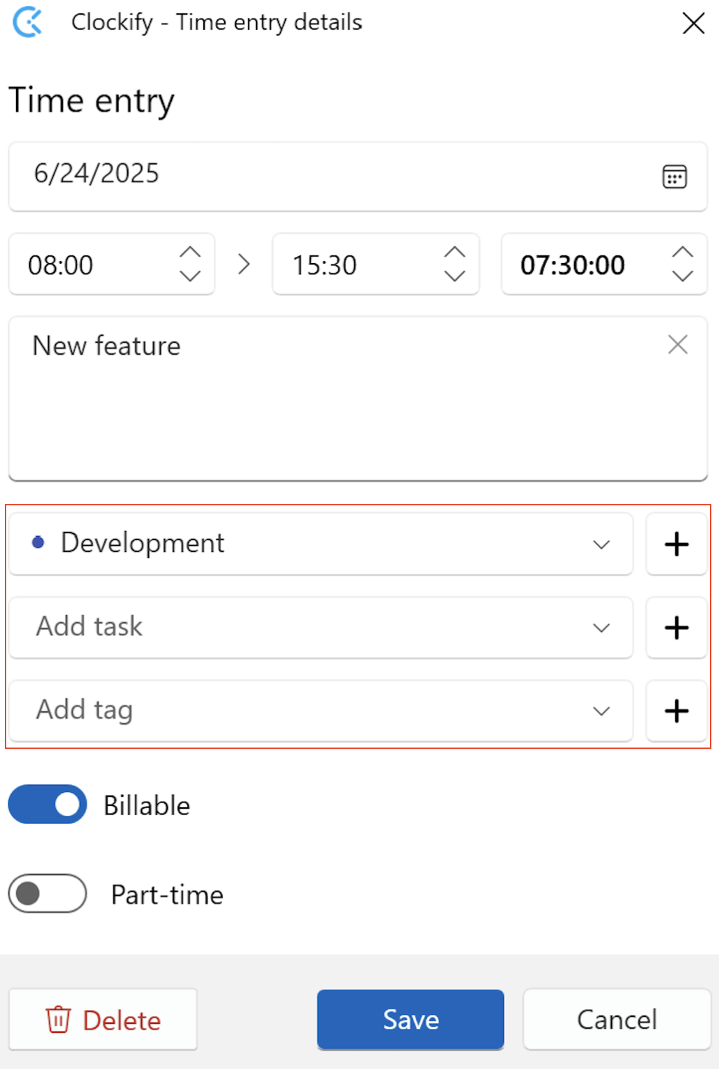This screenshot has width=719, height=1069.
Task: Add a new project with the plus icon
Action: (x=675, y=544)
